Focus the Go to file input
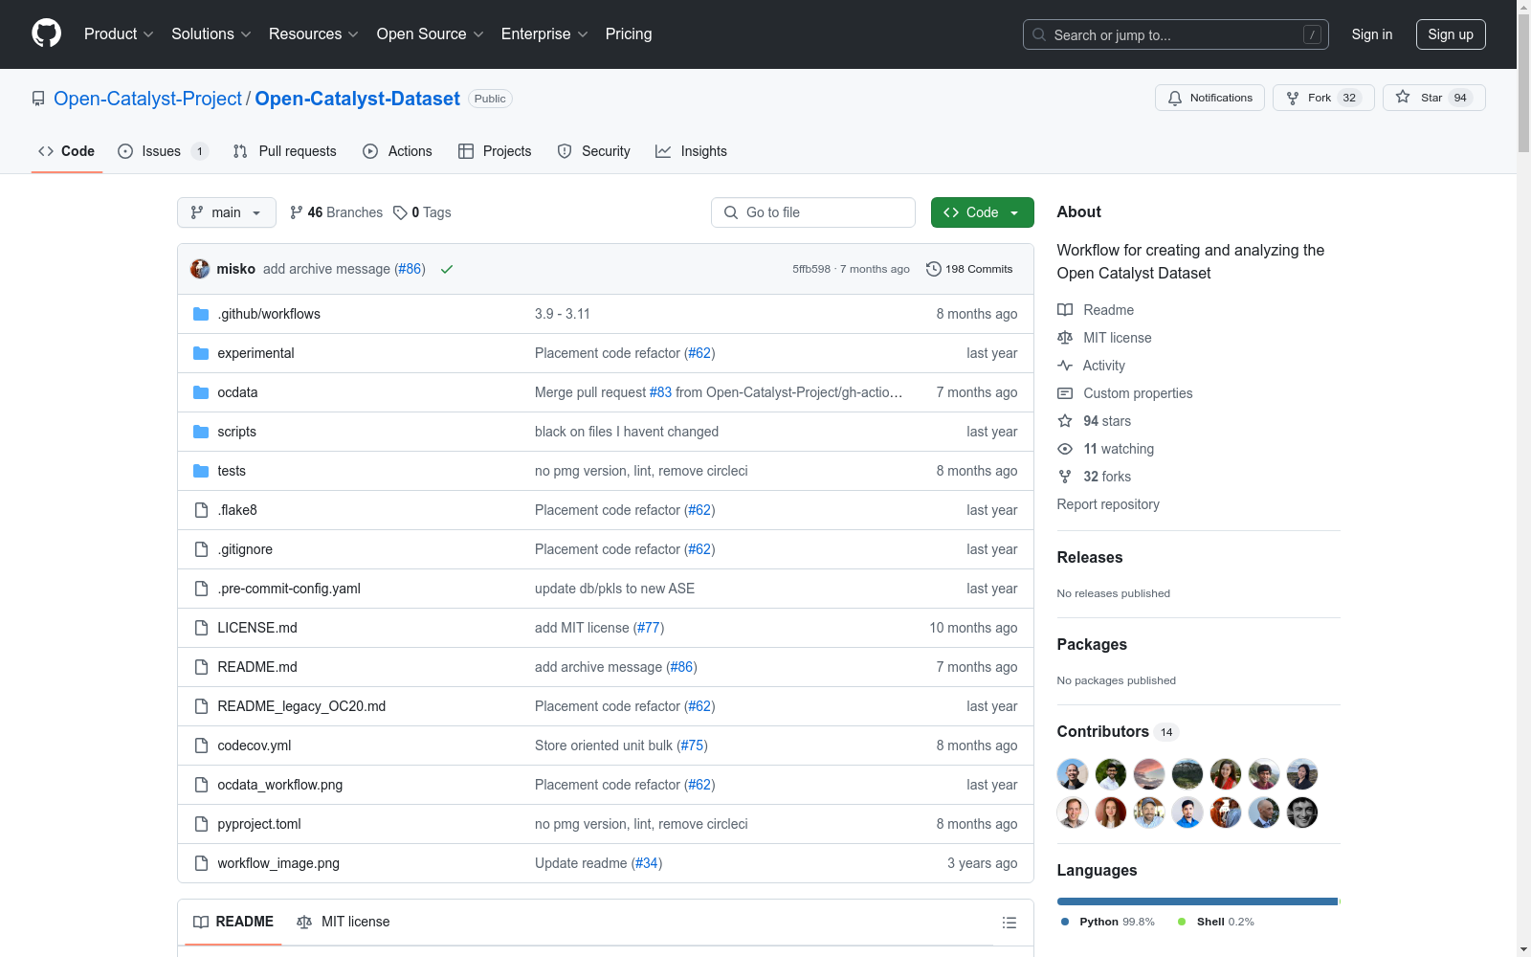The image size is (1531, 957). [x=813, y=212]
